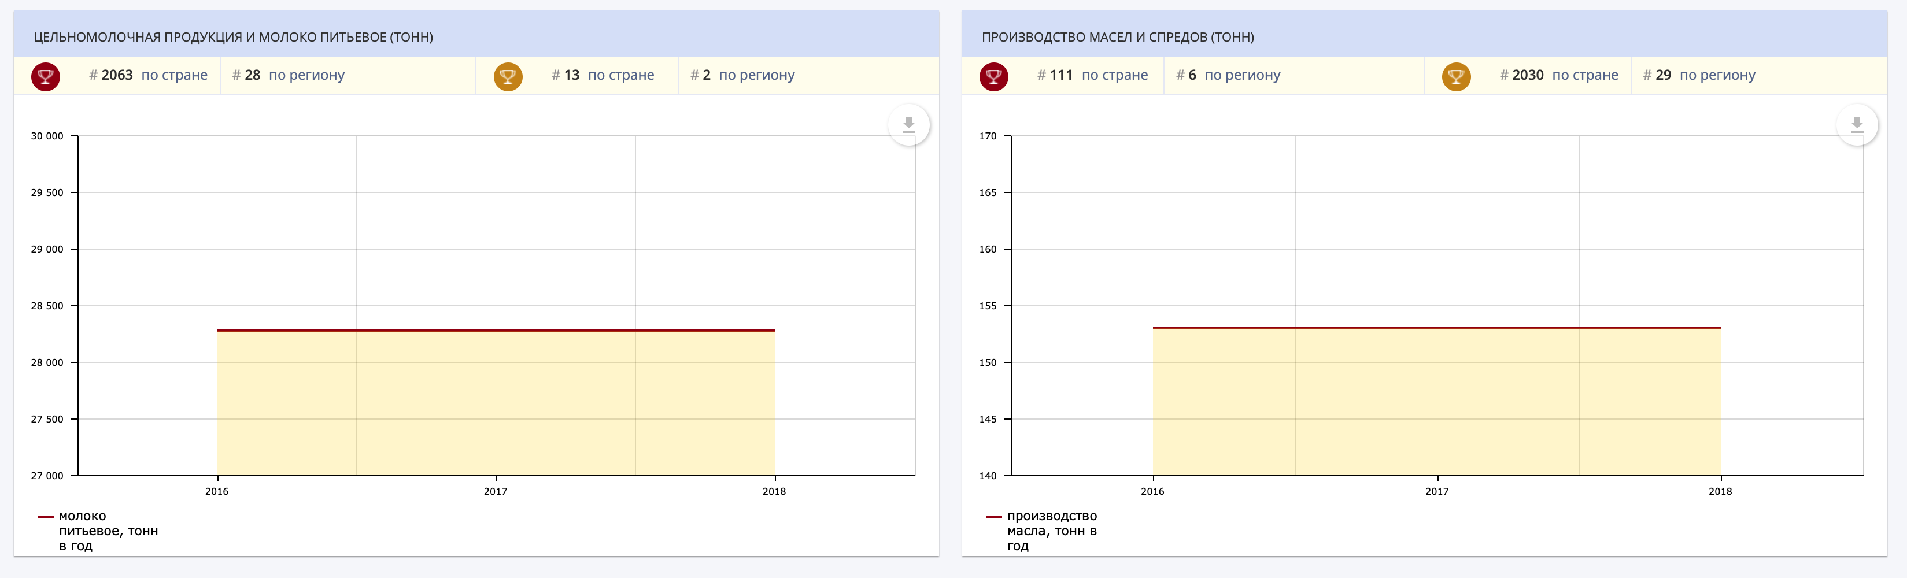Open the #2063 'по стране' ranking

[148, 76]
